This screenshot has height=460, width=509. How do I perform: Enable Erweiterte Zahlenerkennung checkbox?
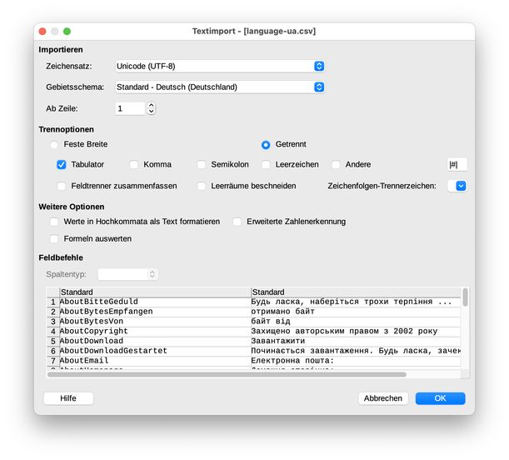237,222
